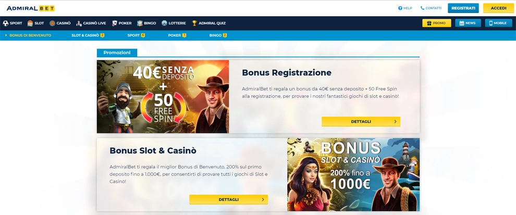Open the Promo gift button

tap(437, 23)
